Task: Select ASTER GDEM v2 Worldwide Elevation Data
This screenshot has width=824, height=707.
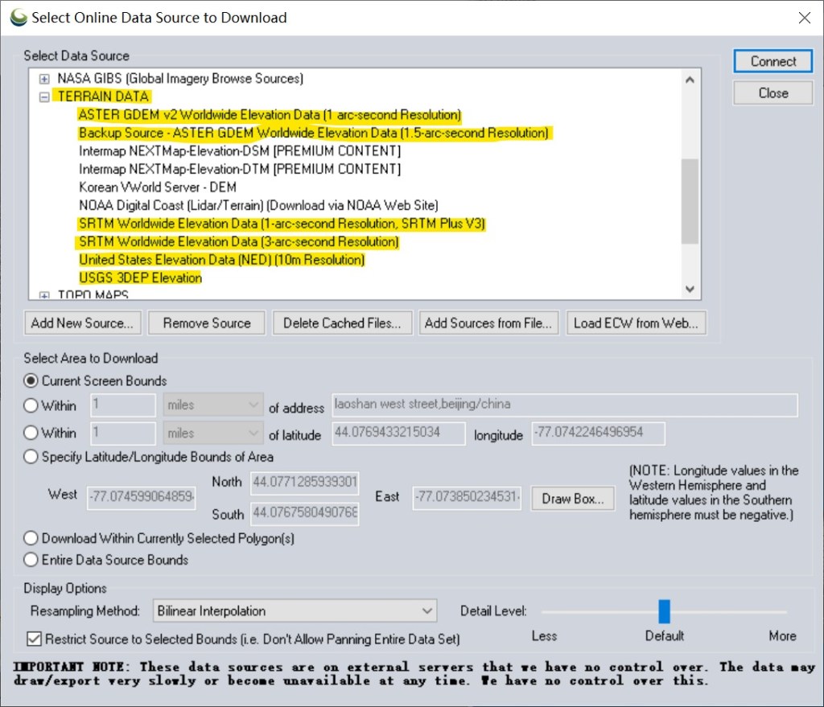Action: [x=270, y=115]
